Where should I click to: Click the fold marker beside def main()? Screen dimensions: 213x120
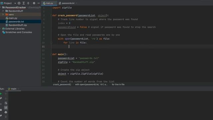click(51, 54)
